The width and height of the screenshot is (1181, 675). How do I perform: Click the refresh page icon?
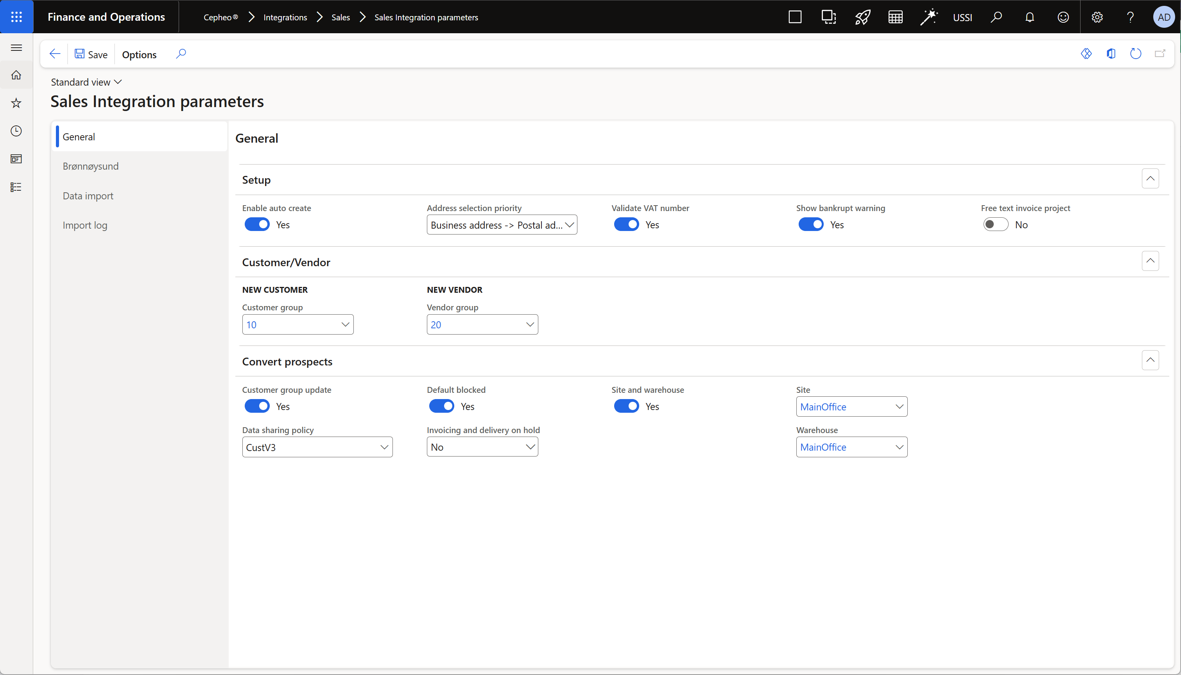click(1135, 54)
